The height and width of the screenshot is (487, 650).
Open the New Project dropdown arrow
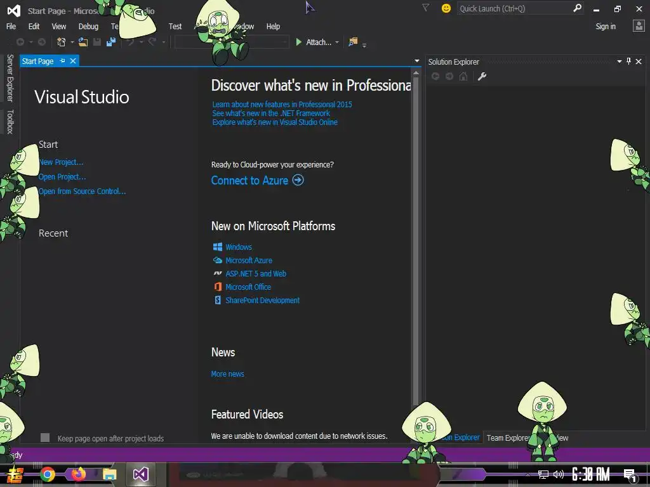click(x=72, y=42)
